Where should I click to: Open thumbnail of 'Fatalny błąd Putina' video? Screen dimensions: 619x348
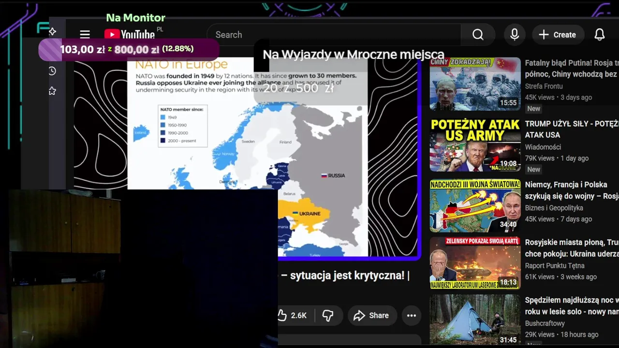pyautogui.click(x=475, y=84)
